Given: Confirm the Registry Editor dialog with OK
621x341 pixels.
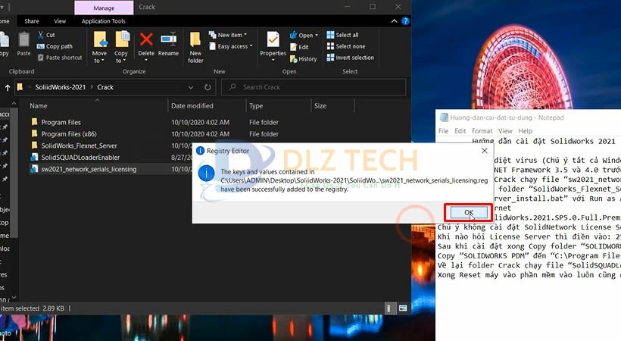Looking at the screenshot, I should (x=469, y=213).
